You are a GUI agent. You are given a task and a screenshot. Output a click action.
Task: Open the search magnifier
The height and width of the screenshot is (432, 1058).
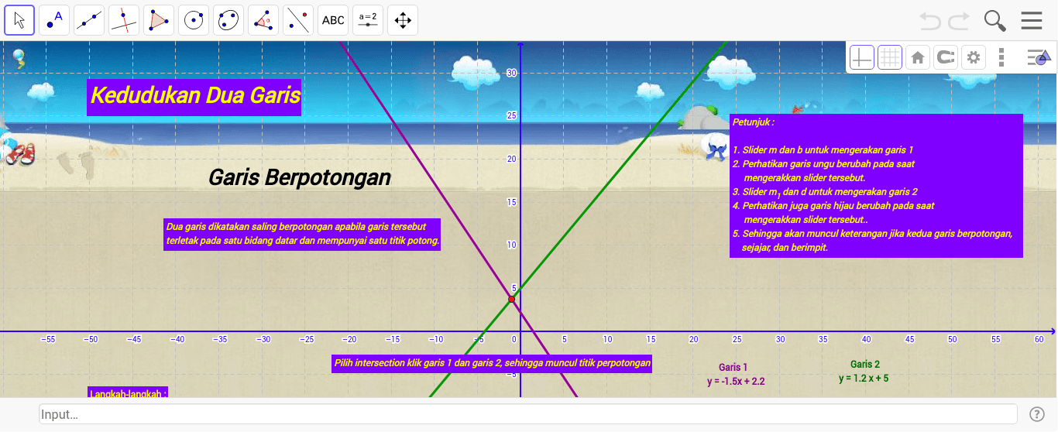pyautogui.click(x=995, y=21)
